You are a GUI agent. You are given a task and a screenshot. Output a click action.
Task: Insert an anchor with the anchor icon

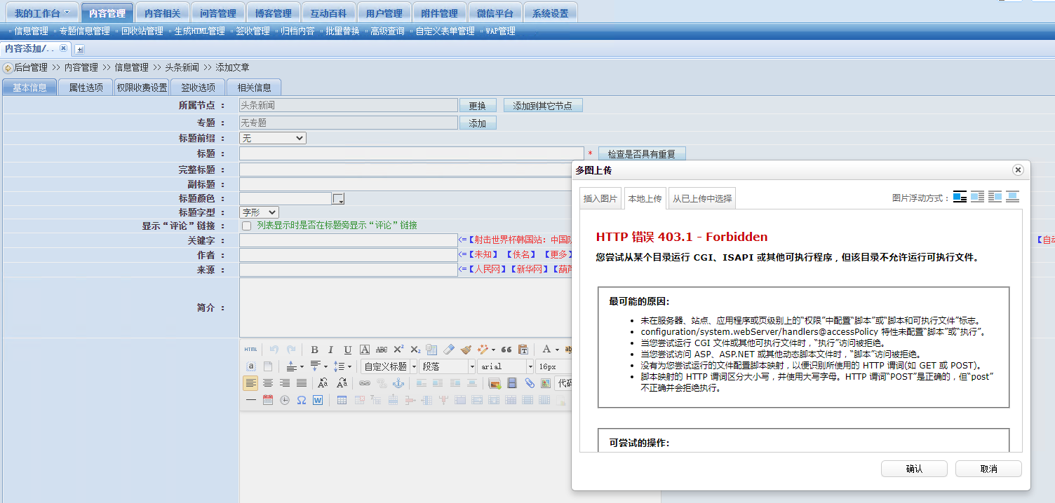[x=398, y=383]
